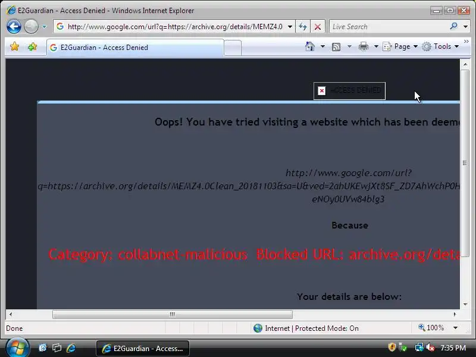
Task: Close the Internet Explorer window
Action: coord(464,11)
